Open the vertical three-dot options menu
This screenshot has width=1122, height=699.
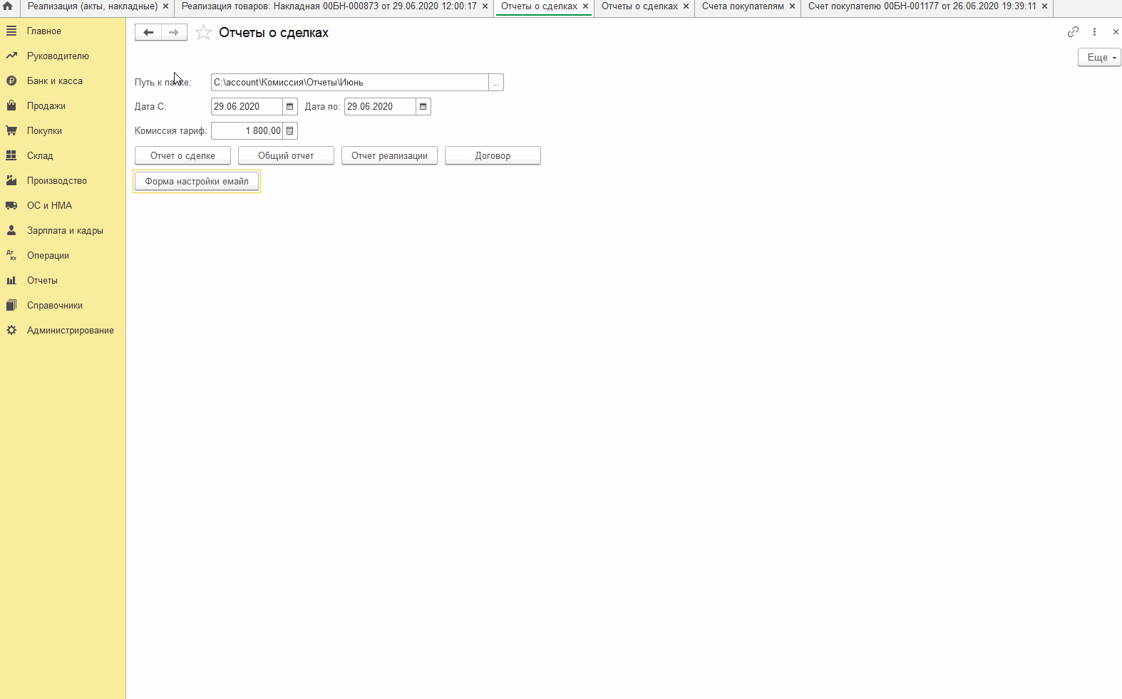(x=1094, y=32)
